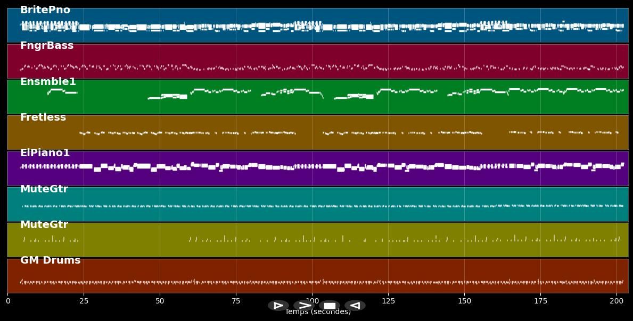Select the ElPiano1 track label
This screenshot has height=321, width=633.
click(45, 153)
